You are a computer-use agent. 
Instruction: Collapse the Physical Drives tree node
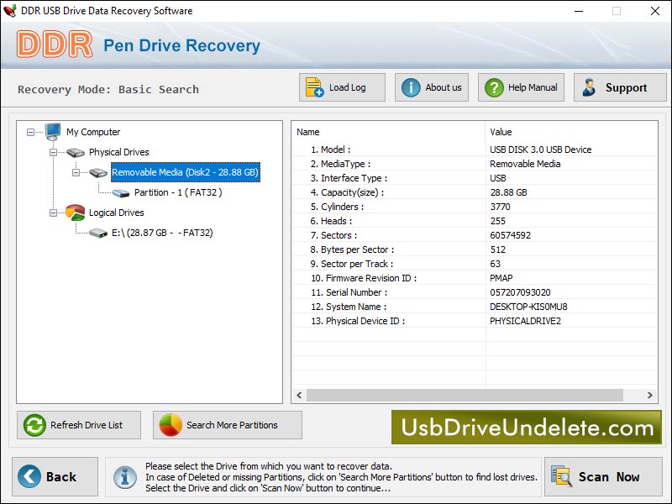point(53,152)
